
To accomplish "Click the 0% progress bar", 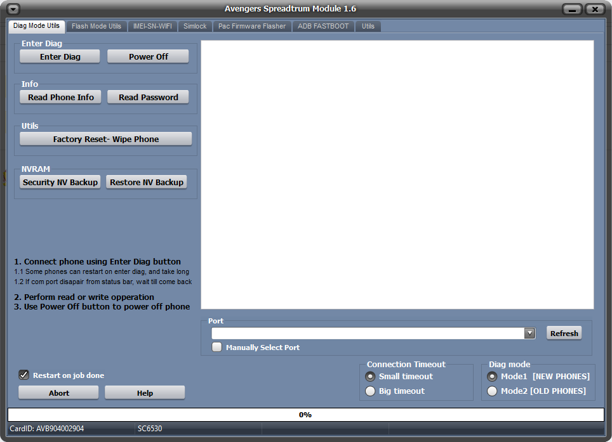I will click(305, 415).
